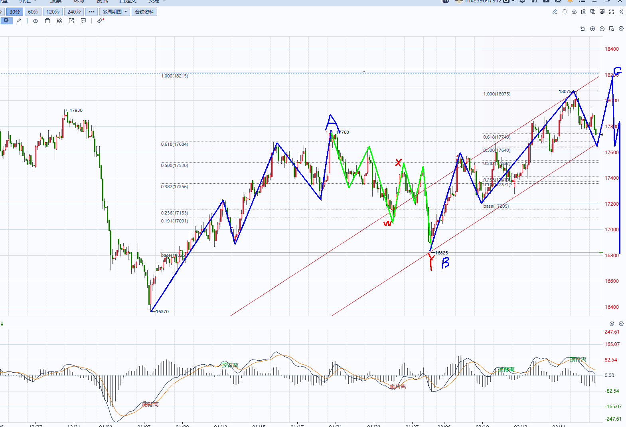This screenshot has height=427, width=626.
Task: Select the ruler measure tool
Action: click(x=101, y=20)
